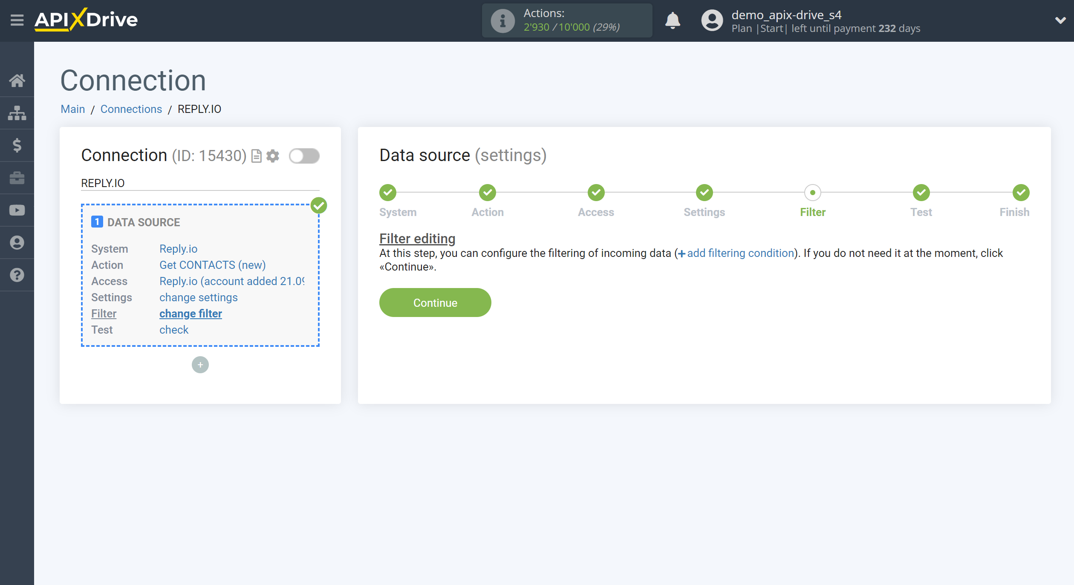Click the Connections breadcrumb link
The image size is (1074, 585).
pos(130,109)
